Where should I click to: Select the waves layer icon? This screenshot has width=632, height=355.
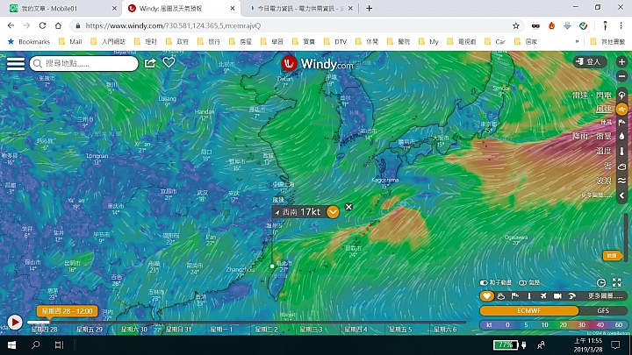click(x=622, y=181)
